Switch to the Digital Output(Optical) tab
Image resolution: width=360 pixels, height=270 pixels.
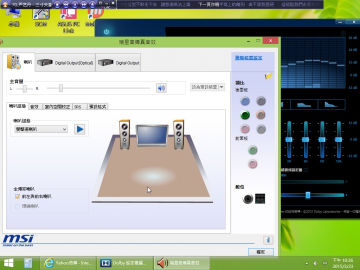coord(65,62)
